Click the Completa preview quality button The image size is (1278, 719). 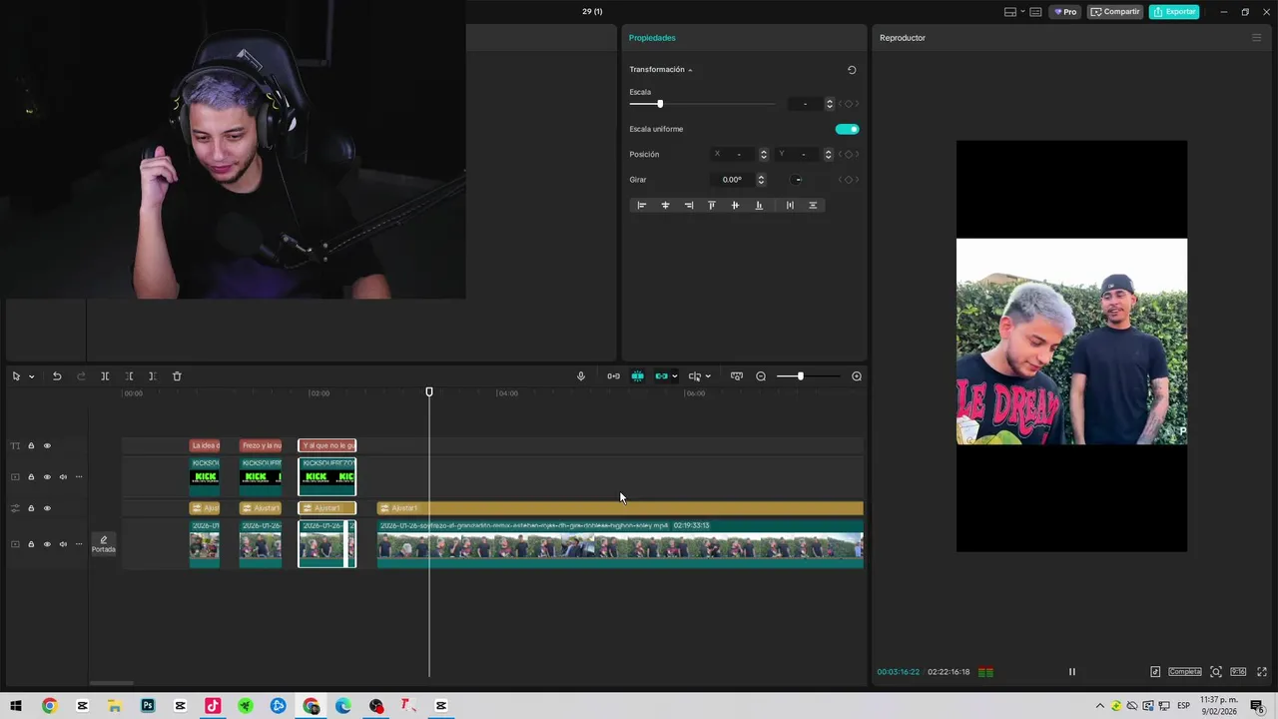(x=1185, y=672)
